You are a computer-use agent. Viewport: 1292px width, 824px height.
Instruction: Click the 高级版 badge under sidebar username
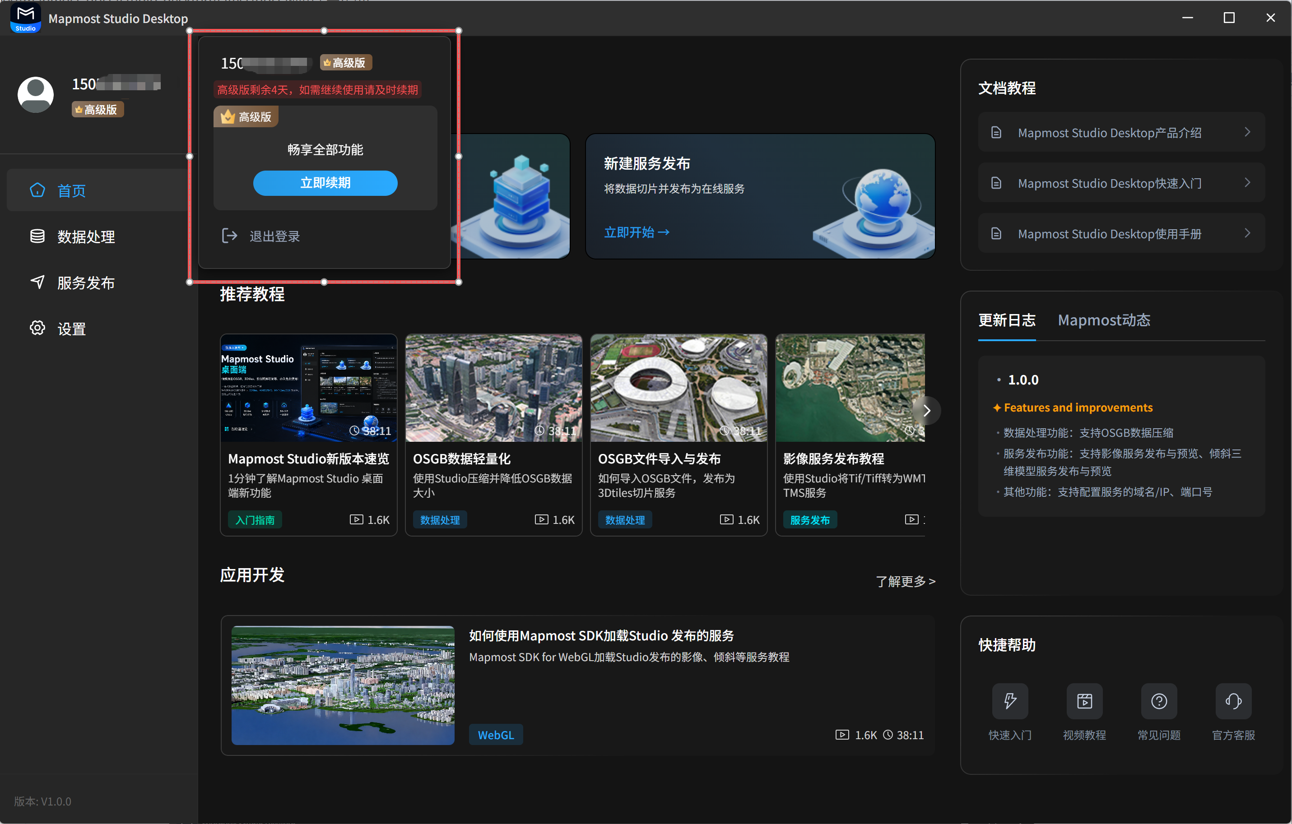point(98,110)
